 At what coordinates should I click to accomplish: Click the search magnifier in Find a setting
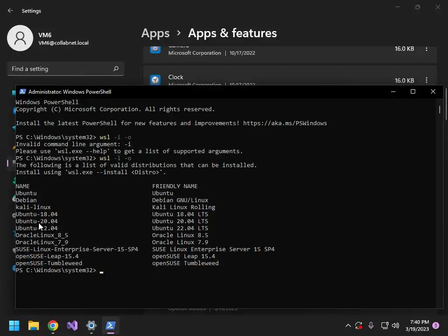click(x=115, y=69)
